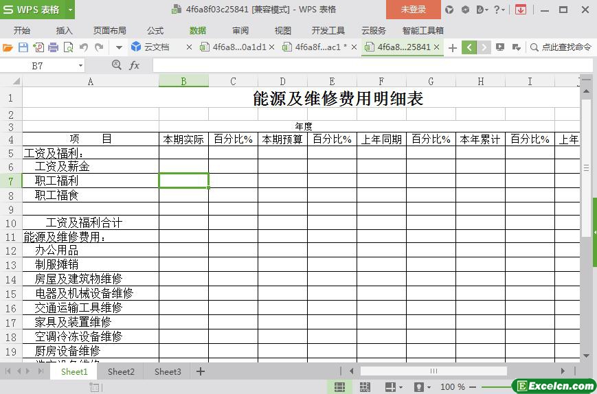Open the WPS 表格 application menu dropdown
Screen dimensions: 597x394
(x=71, y=10)
